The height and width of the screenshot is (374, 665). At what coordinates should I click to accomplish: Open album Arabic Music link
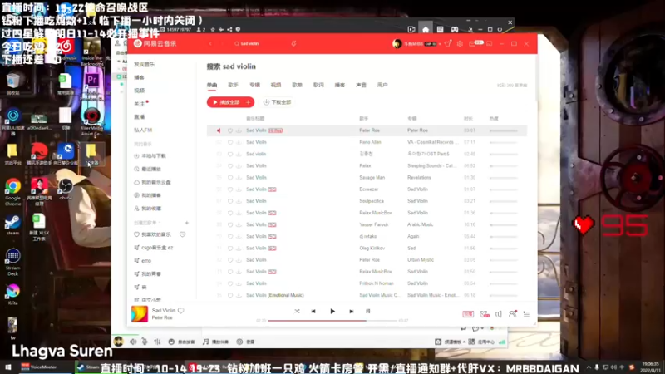coord(421,224)
